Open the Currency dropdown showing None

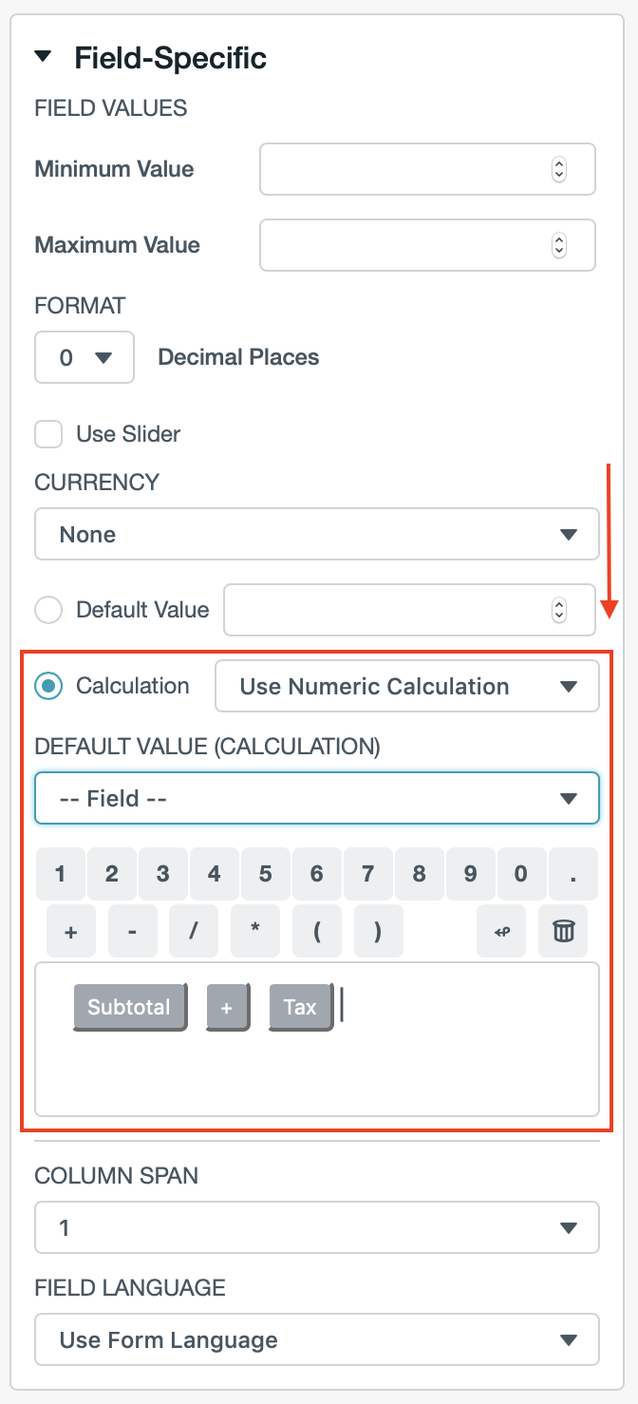tap(316, 534)
